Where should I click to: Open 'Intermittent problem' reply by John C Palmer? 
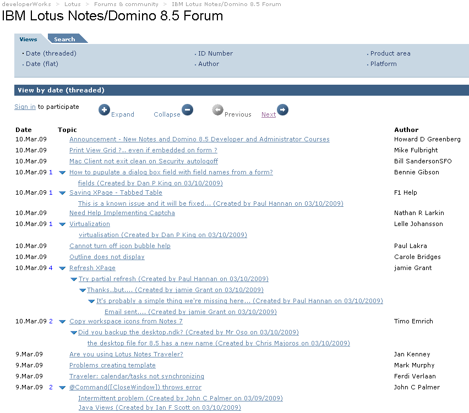tap(181, 398)
